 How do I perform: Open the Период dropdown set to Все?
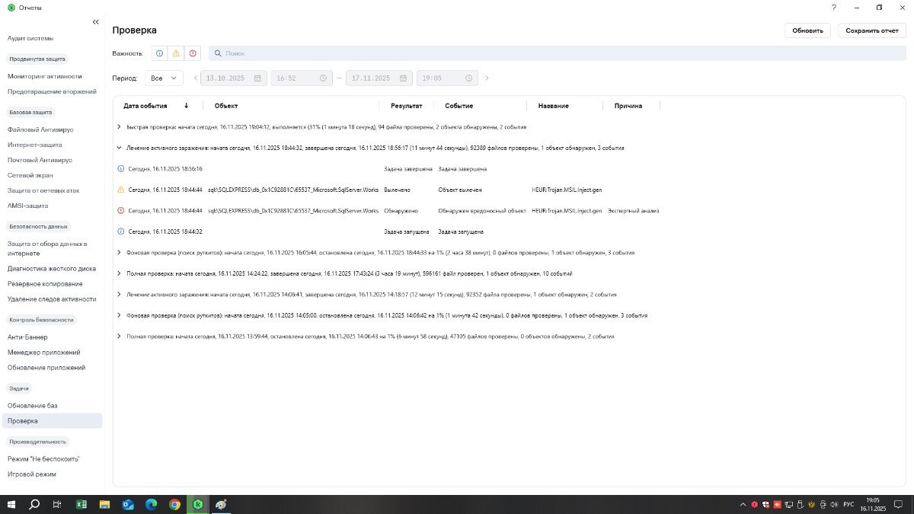[164, 78]
